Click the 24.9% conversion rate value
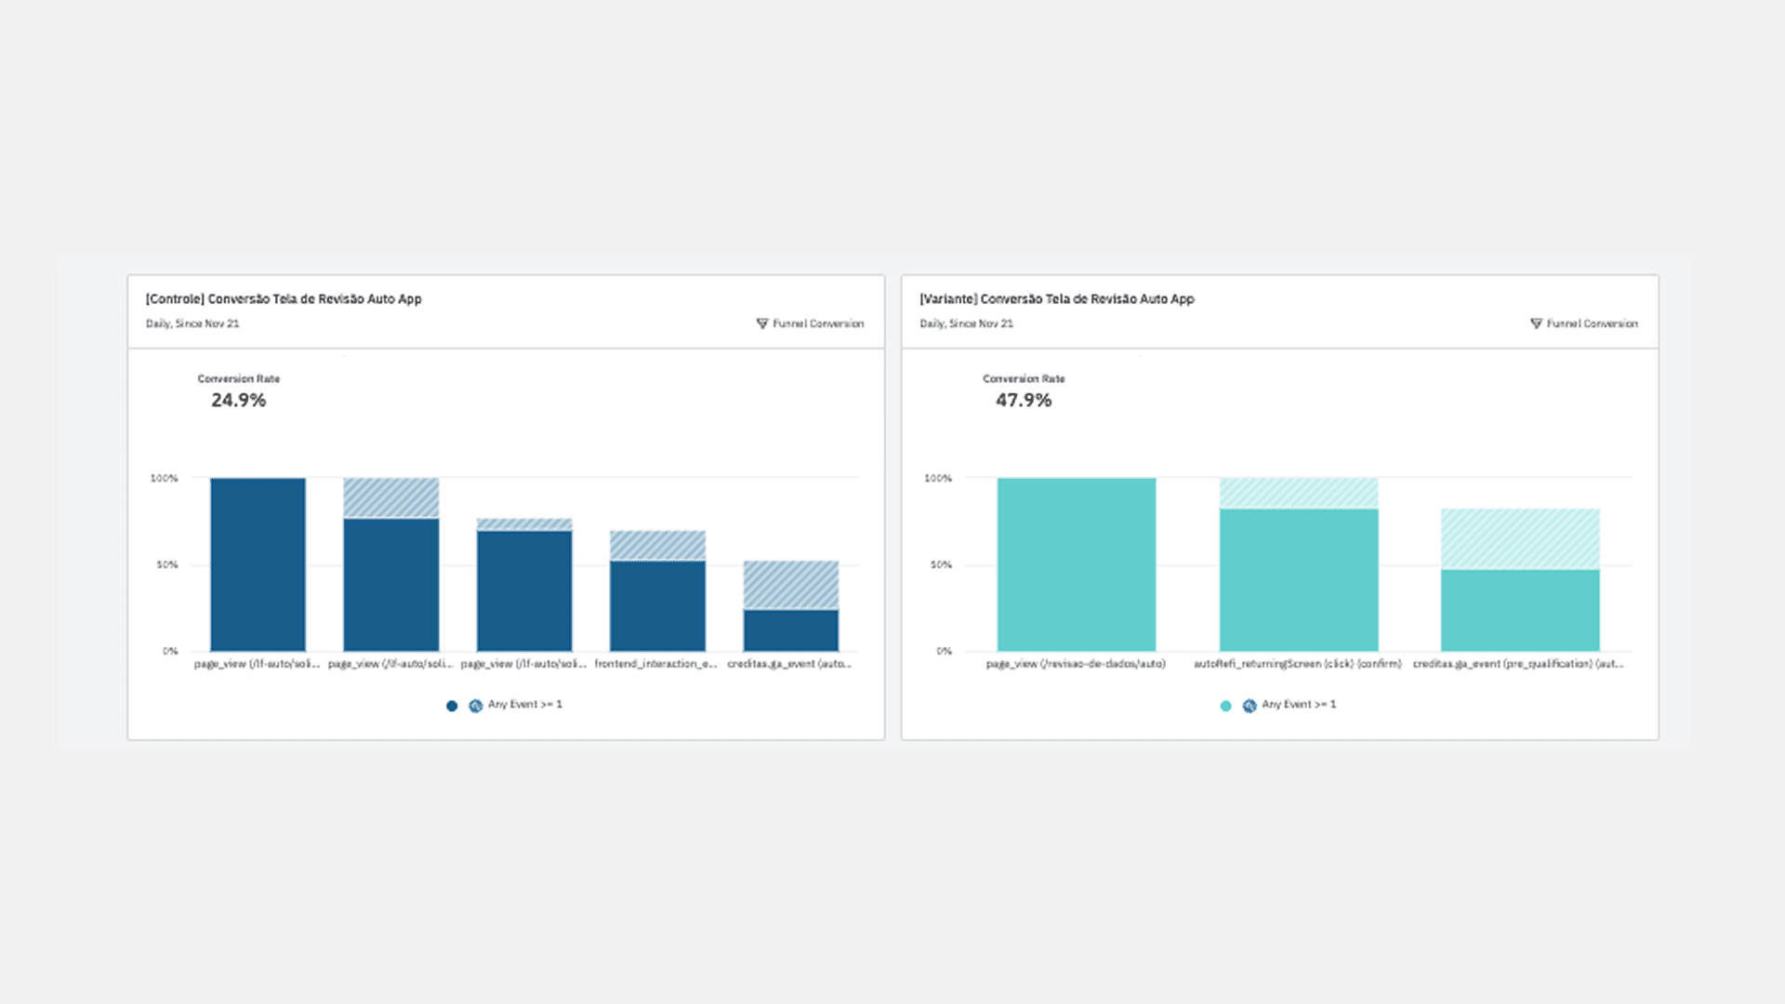 [238, 401]
